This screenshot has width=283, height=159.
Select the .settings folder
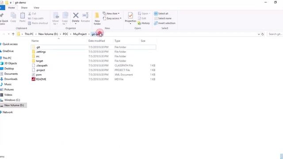pos(93,52)
